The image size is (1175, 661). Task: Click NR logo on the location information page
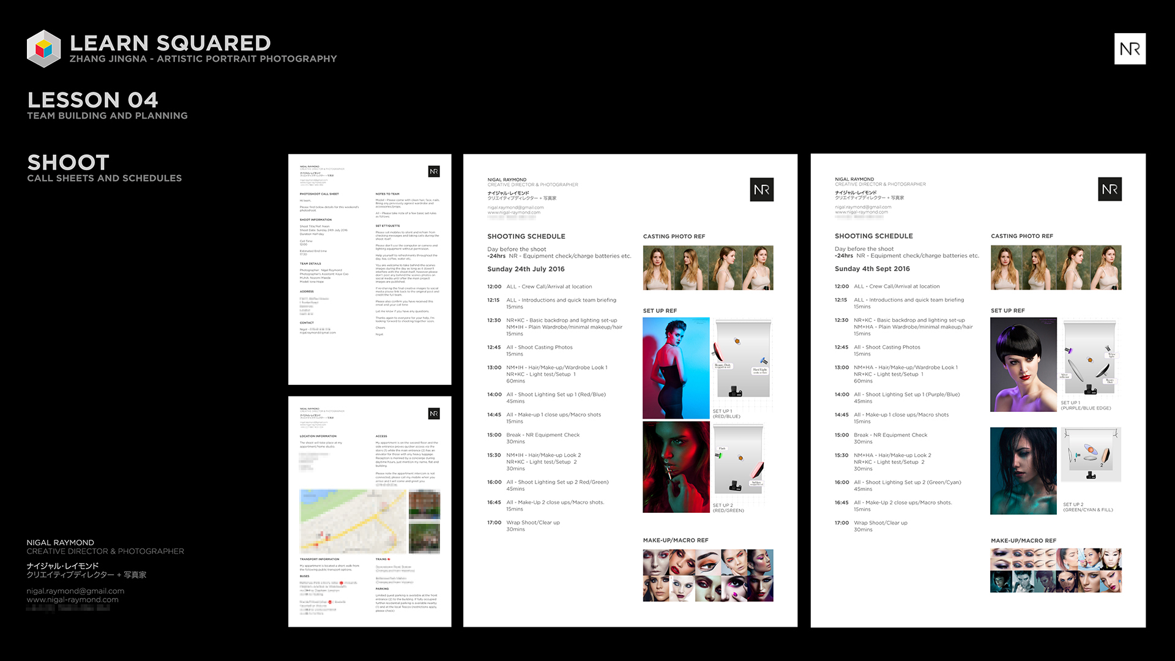[434, 414]
